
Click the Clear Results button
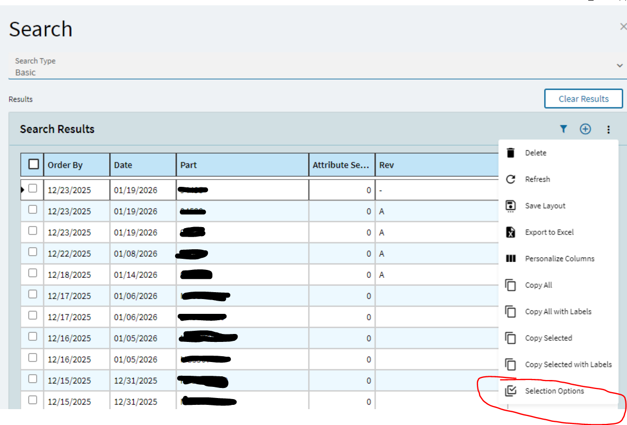(x=584, y=98)
